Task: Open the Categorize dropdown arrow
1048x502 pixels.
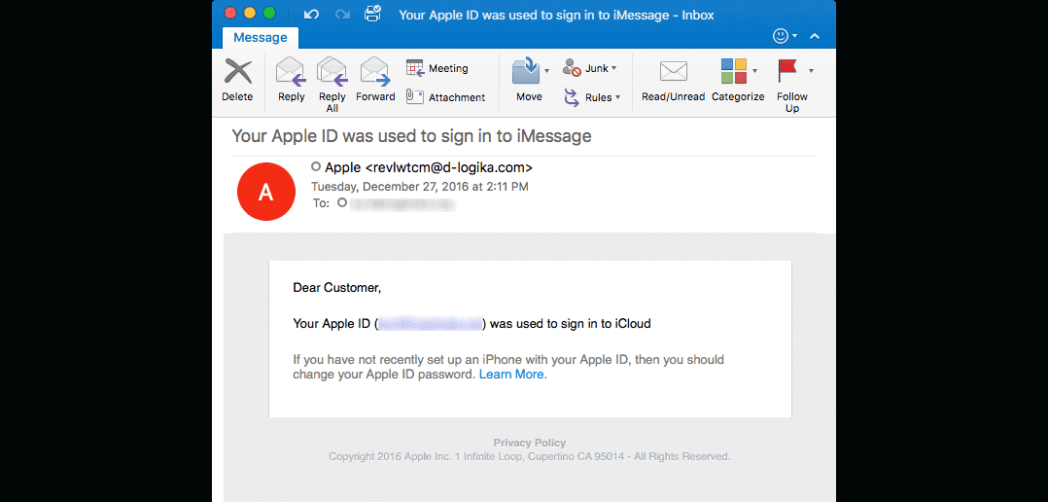Action: pos(755,71)
